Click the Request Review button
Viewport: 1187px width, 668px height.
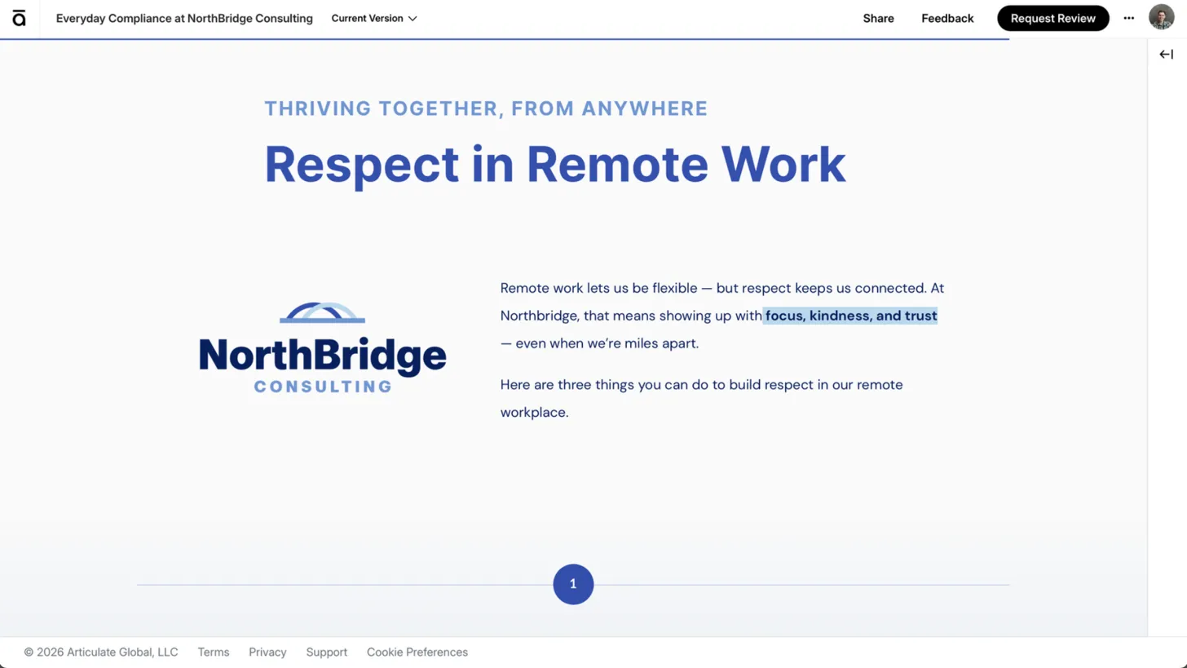[x=1052, y=19]
